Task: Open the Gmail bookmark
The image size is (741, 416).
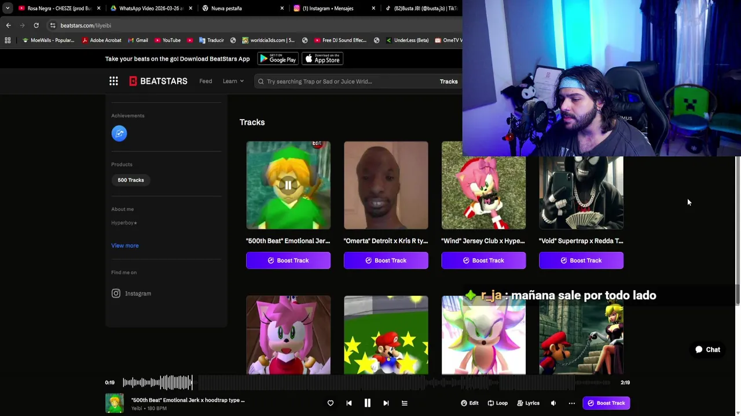Action: pyautogui.click(x=138, y=40)
